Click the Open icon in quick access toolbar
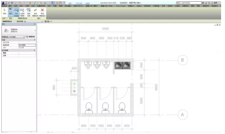Screen dimensions: 225x134 tap(9, 3)
